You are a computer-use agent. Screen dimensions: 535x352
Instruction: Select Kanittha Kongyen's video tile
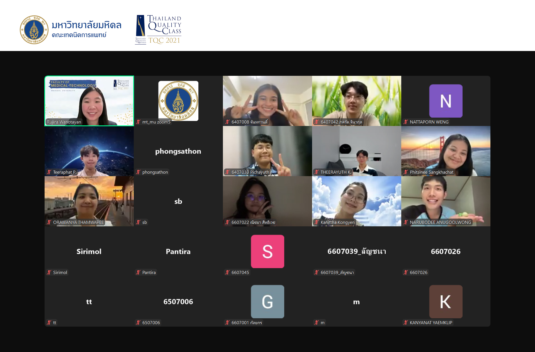click(356, 201)
